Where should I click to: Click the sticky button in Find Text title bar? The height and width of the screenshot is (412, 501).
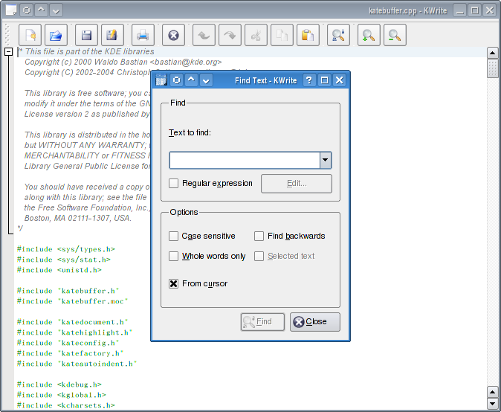176,80
